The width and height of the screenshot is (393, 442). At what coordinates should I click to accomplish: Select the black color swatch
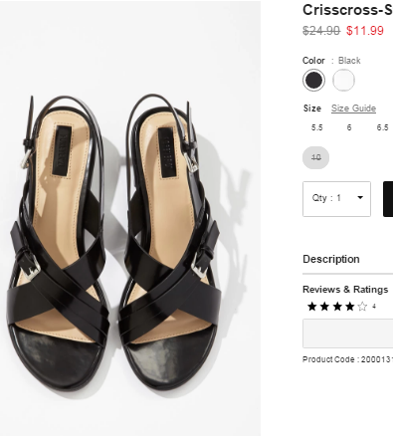313,81
